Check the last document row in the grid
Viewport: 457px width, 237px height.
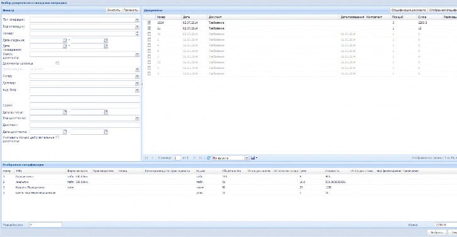pyautogui.click(x=149, y=73)
